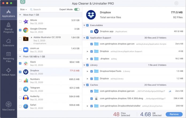Screen dimensions: 186x118
Task: Select the Audacity app name
Action: pos(35,96)
